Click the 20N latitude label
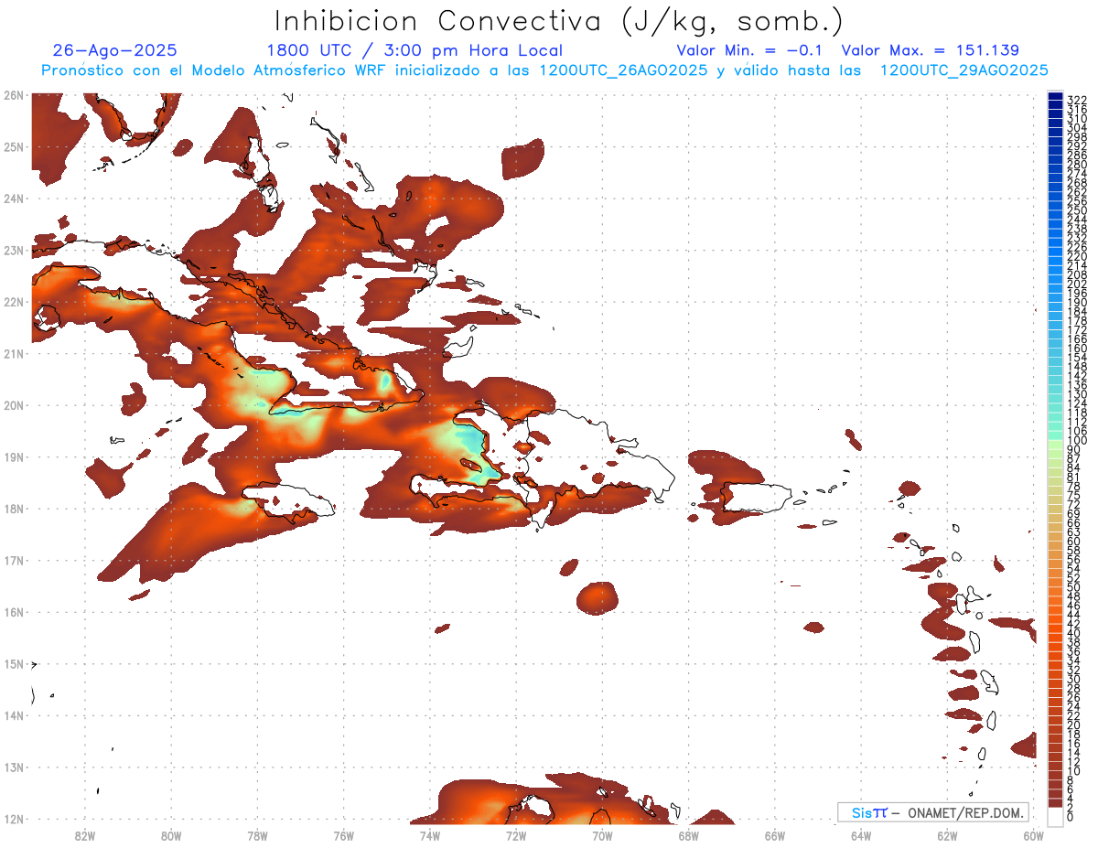The image size is (1098, 848). point(13,405)
